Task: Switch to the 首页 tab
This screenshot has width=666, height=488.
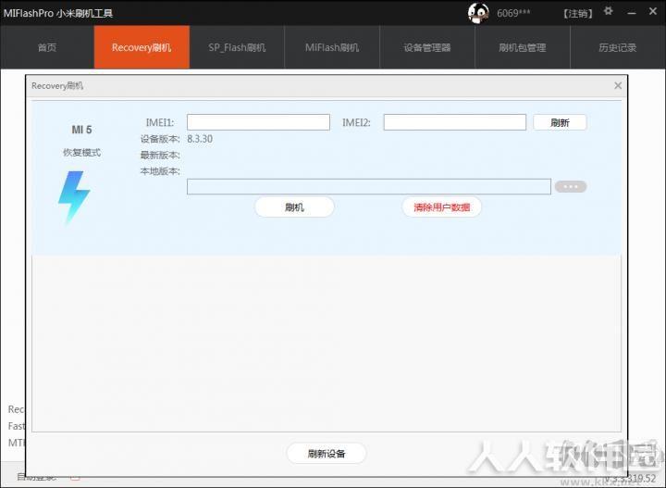Action: 47,47
